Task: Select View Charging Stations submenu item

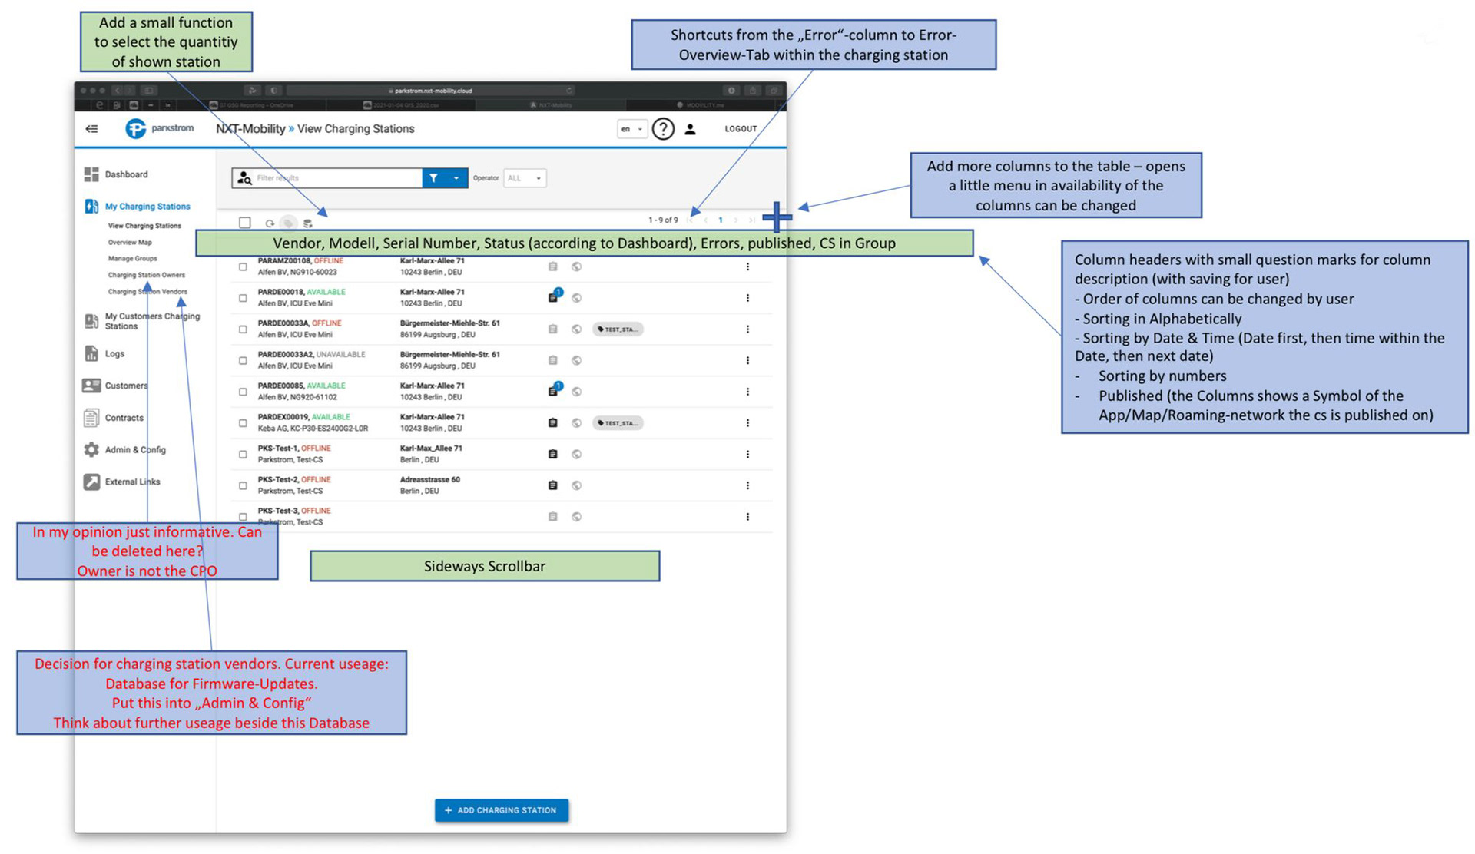Action: (x=144, y=226)
